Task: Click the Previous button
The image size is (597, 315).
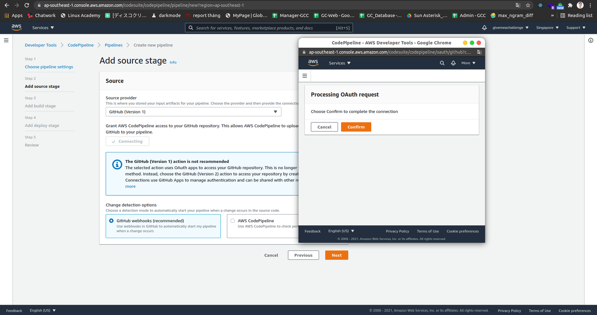Action: [x=303, y=255]
